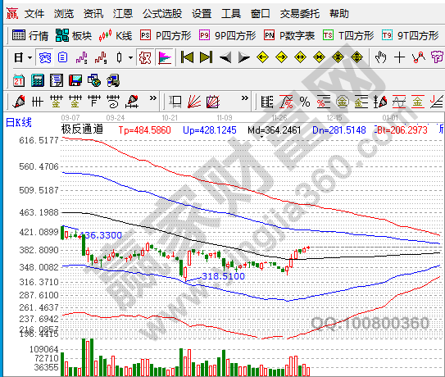Screen dimensions: 445x377
Task: Select the hand pan tool
Action: [x=380, y=57]
